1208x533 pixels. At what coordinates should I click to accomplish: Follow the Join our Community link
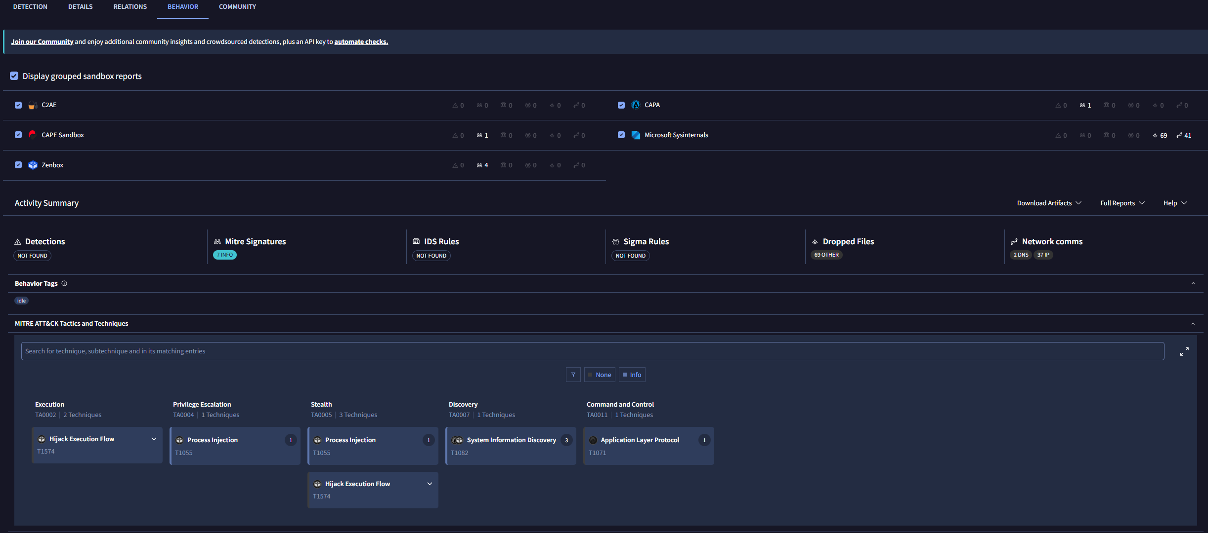(42, 42)
